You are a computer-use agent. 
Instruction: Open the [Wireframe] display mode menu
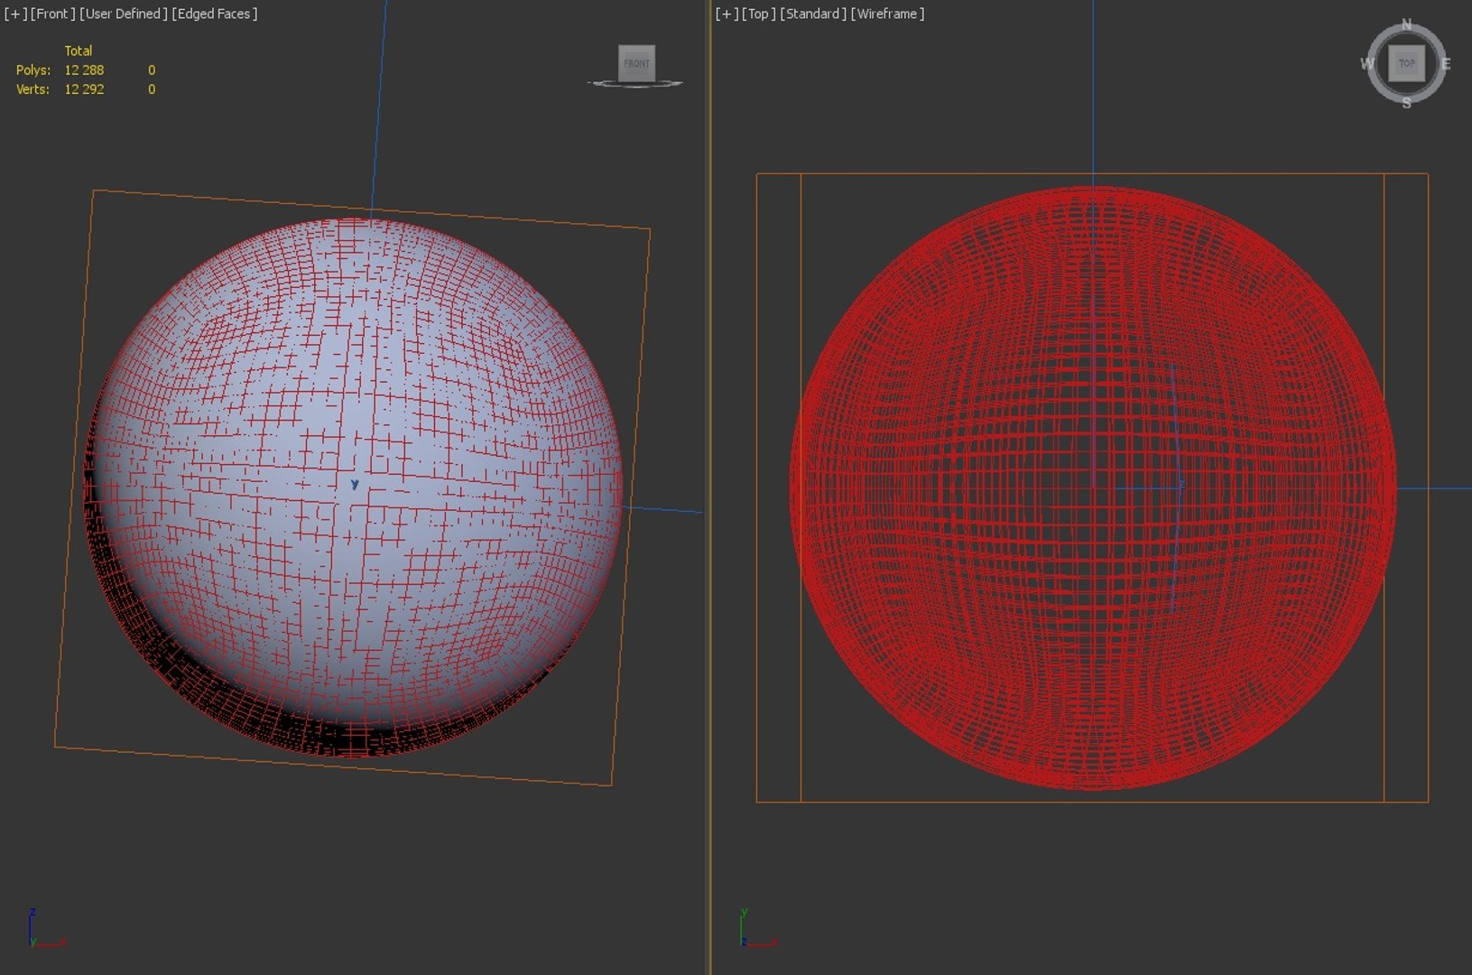click(x=887, y=14)
